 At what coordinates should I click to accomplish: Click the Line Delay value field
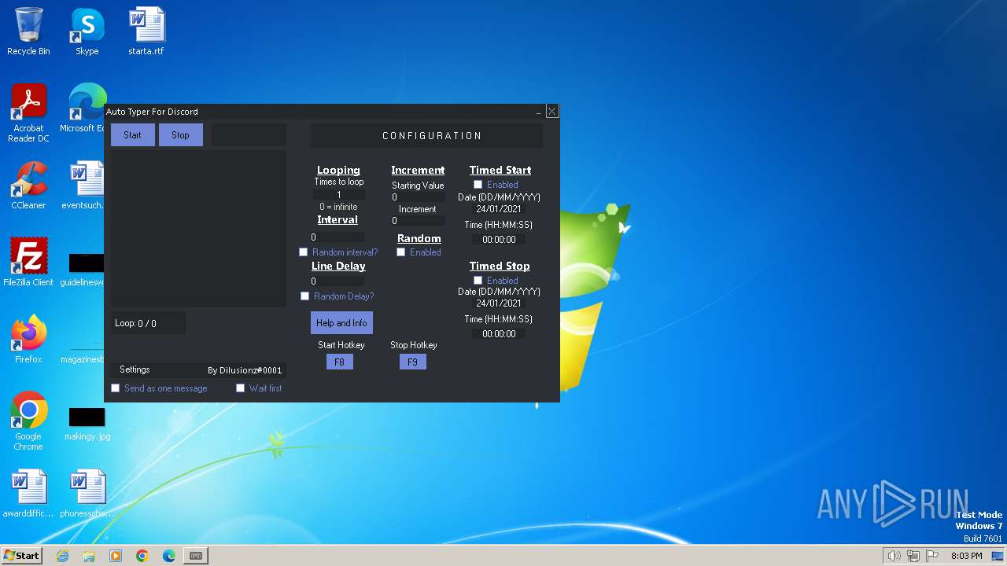(337, 281)
